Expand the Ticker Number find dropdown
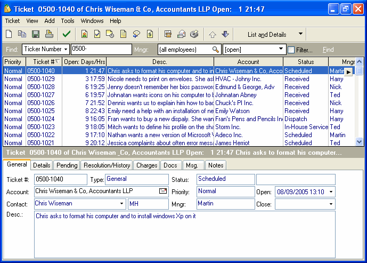The height and width of the screenshot is (263, 367). 66,50
